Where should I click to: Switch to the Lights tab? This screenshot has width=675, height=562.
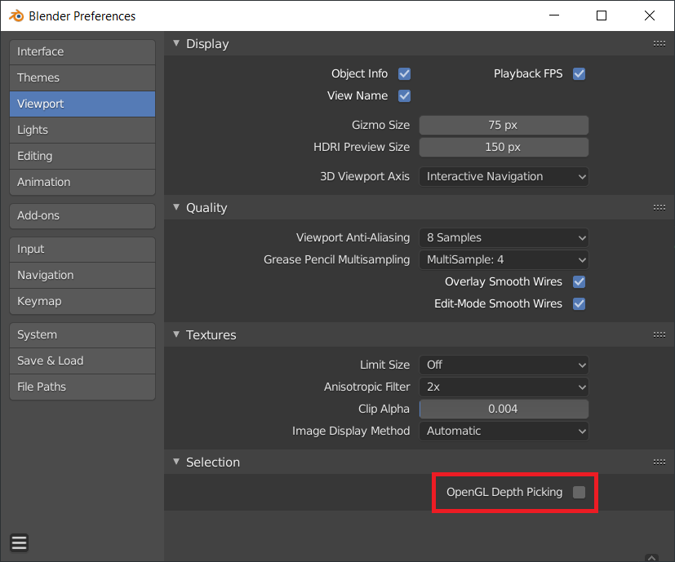click(82, 130)
